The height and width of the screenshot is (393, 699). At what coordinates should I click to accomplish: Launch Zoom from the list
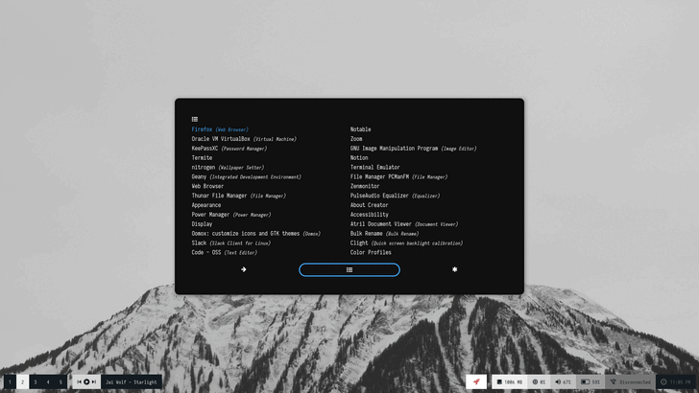pos(356,139)
